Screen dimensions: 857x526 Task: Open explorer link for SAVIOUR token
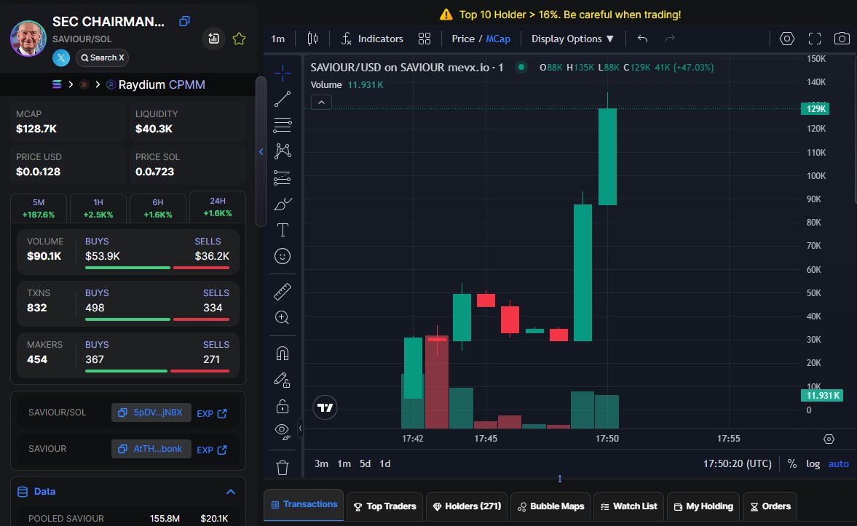[x=212, y=450]
